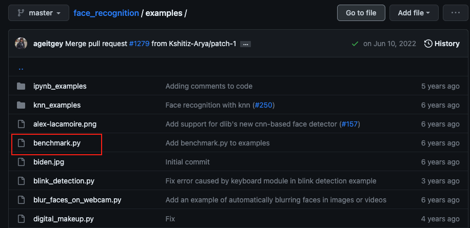Click '3 years ago' for blink_detection.py
This screenshot has width=470, height=228.
coord(440,181)
